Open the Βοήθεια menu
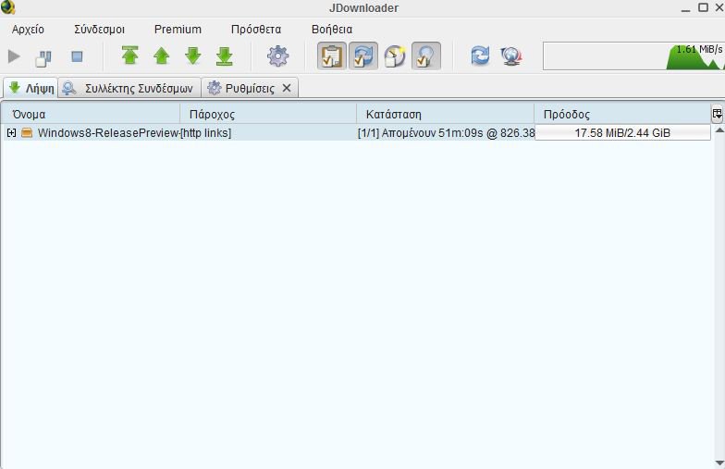725x469 pixels. 331,30
